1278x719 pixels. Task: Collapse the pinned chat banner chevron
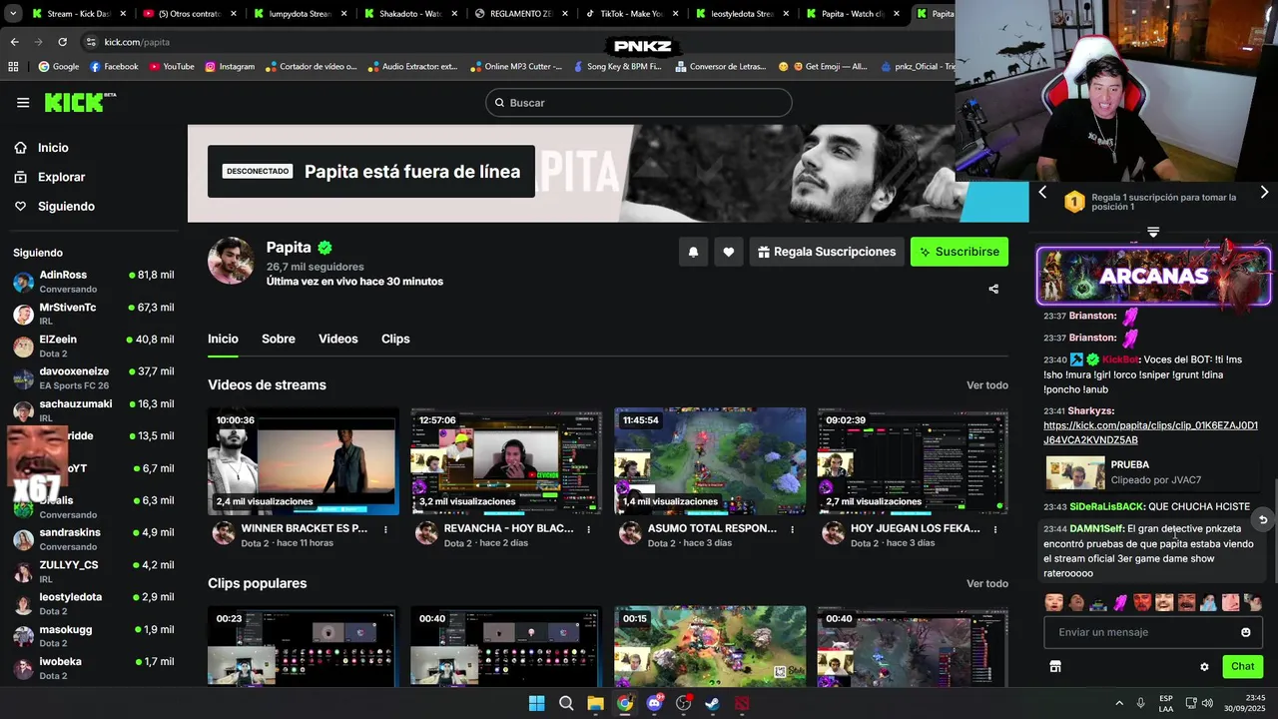click(1153, 232)
